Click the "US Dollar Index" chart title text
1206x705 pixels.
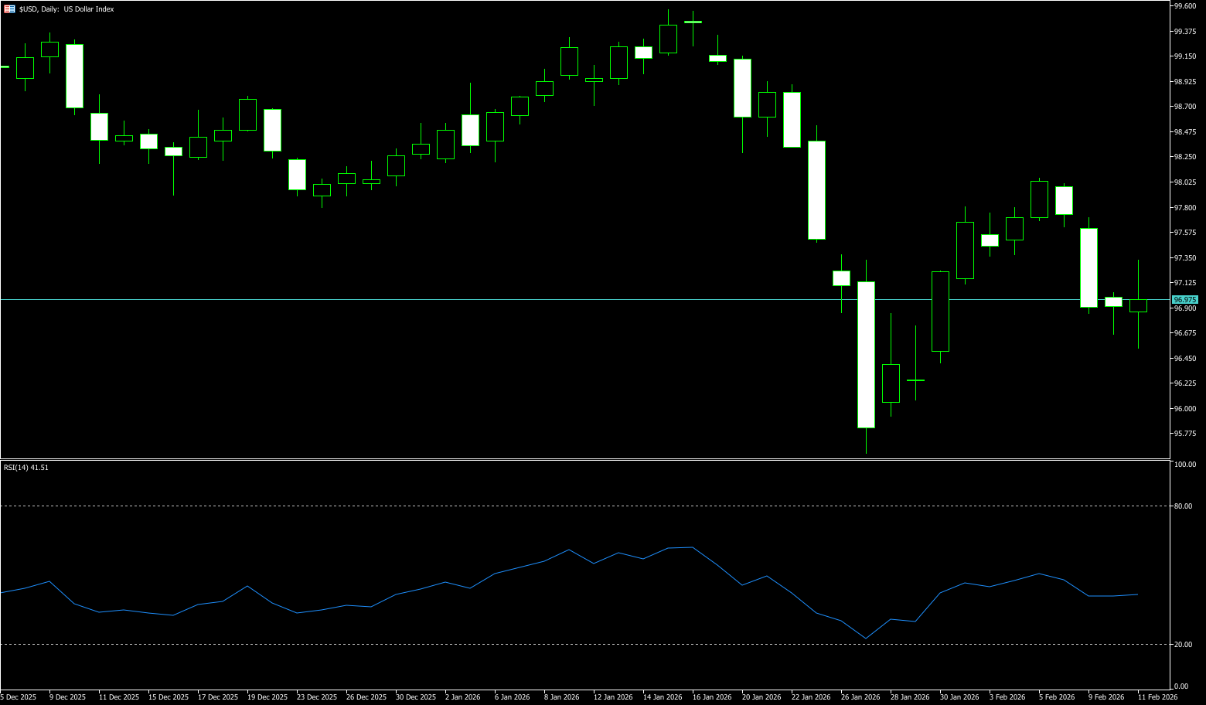point(89,9)
